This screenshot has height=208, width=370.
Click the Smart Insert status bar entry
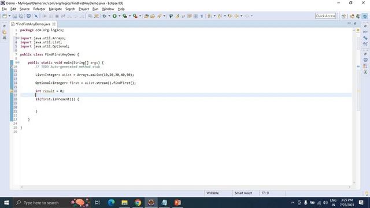(243, 193)
